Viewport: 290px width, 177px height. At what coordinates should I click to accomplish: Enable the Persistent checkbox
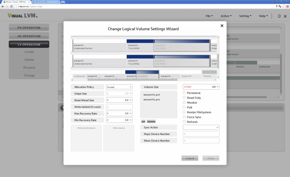pos(184,93)
